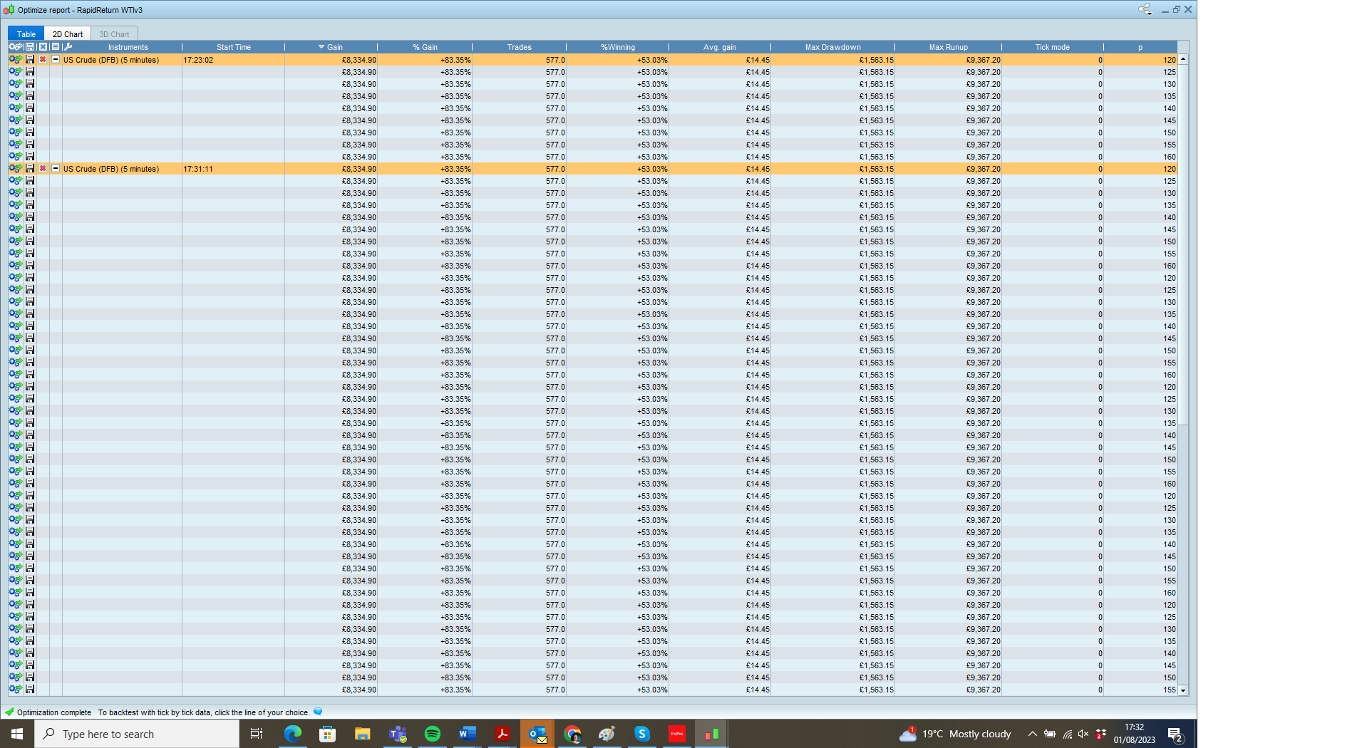Toggle sort order on the Gain column header
Viewport: 1367px width, 748px height.
click(x=331, y=47)
